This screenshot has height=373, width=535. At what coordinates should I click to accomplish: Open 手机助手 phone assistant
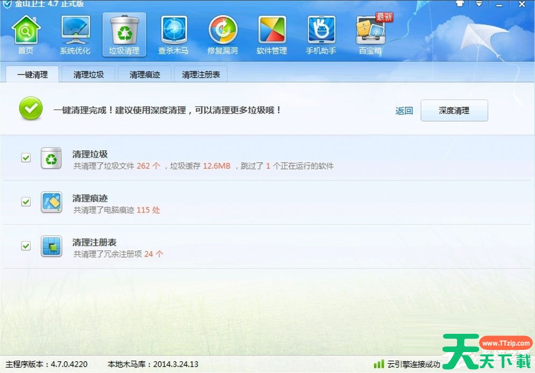(320, 35)
